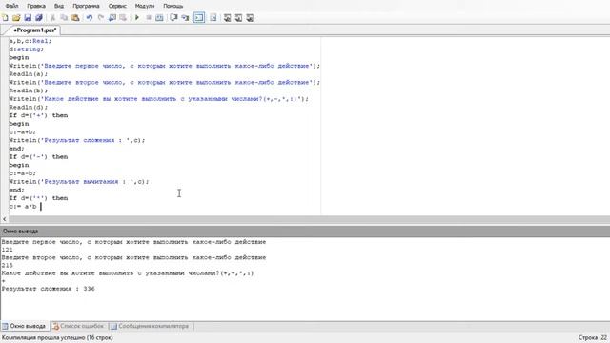Open the Программа menu

[x=86, y=6]
